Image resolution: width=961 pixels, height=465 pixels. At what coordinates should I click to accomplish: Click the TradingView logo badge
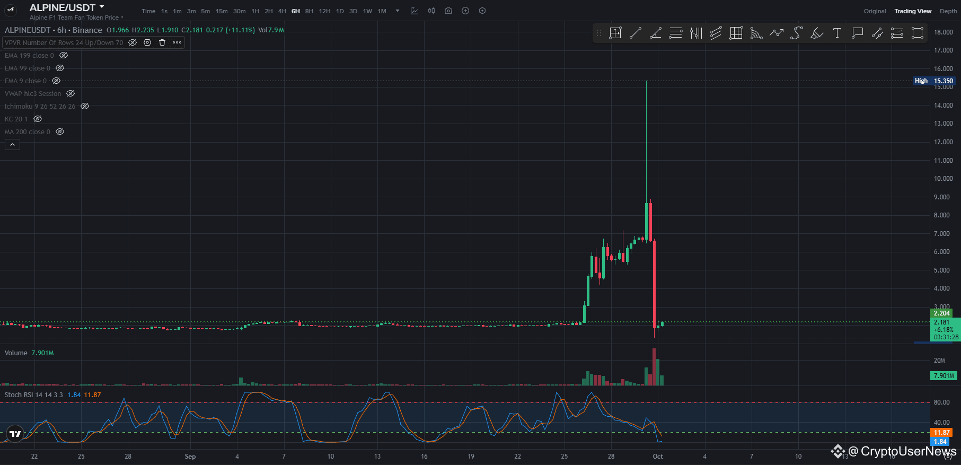coord(15,434)
